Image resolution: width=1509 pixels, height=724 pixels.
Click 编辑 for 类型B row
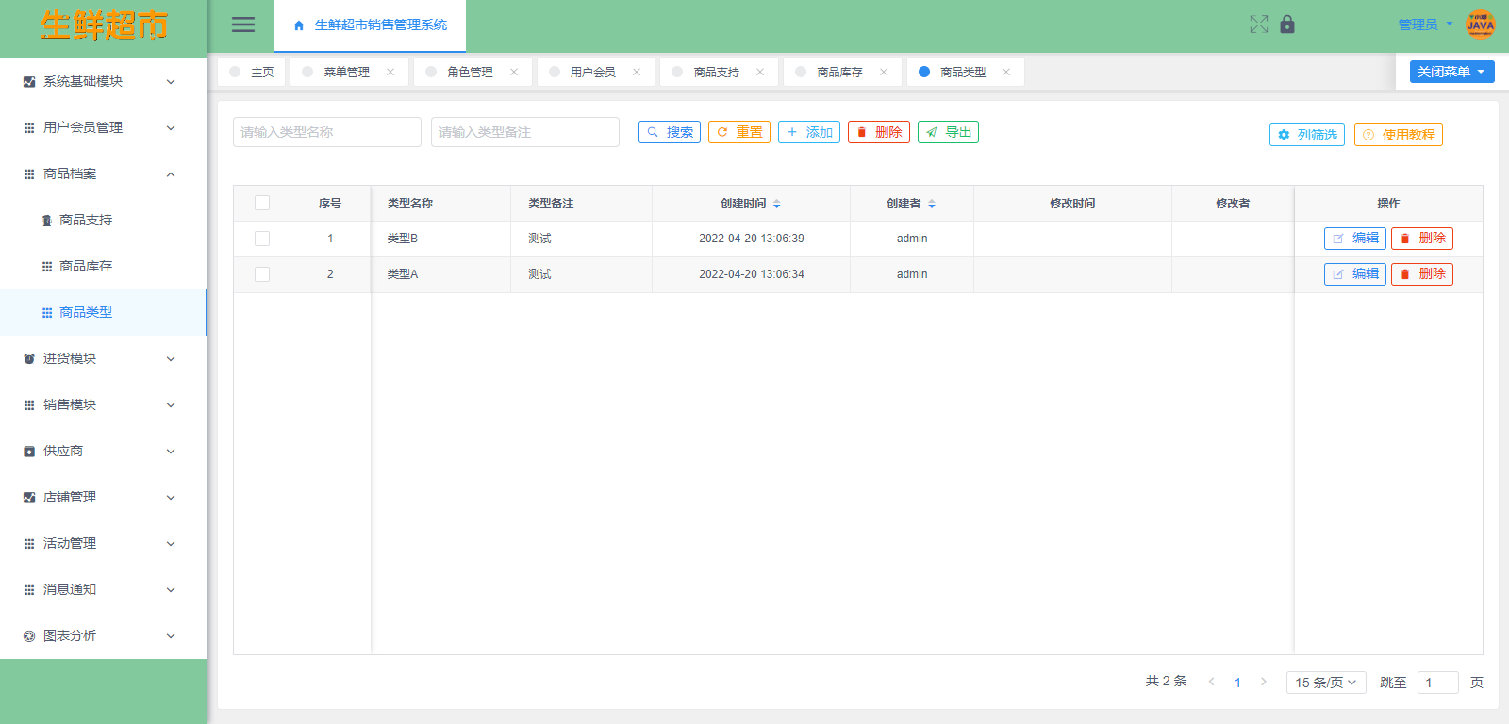(x=1354, y=239)
